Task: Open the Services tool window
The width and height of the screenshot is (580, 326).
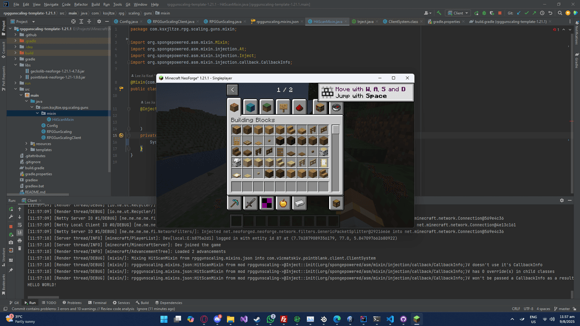Action: pyautogui.click(x=121, y=303)
